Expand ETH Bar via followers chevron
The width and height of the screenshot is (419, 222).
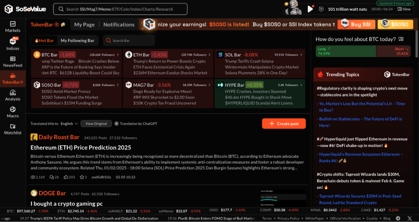[209, 55]
